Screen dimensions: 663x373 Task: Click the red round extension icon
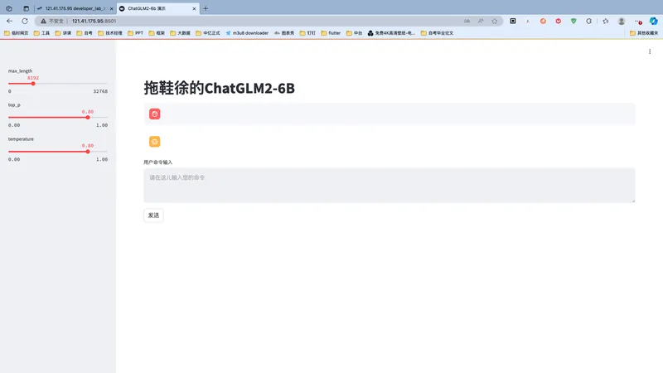(558, 21)
